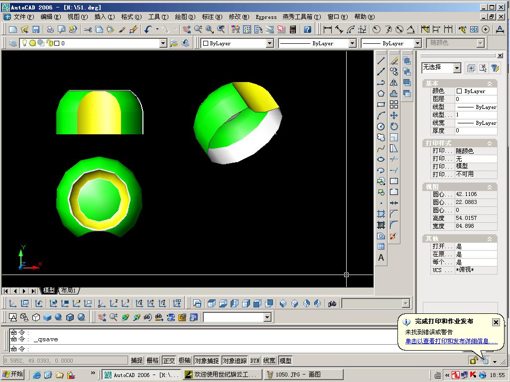Click the 宽度 84.898 value field
This screenshot has height=382, width=510.
tap(476, 226)
